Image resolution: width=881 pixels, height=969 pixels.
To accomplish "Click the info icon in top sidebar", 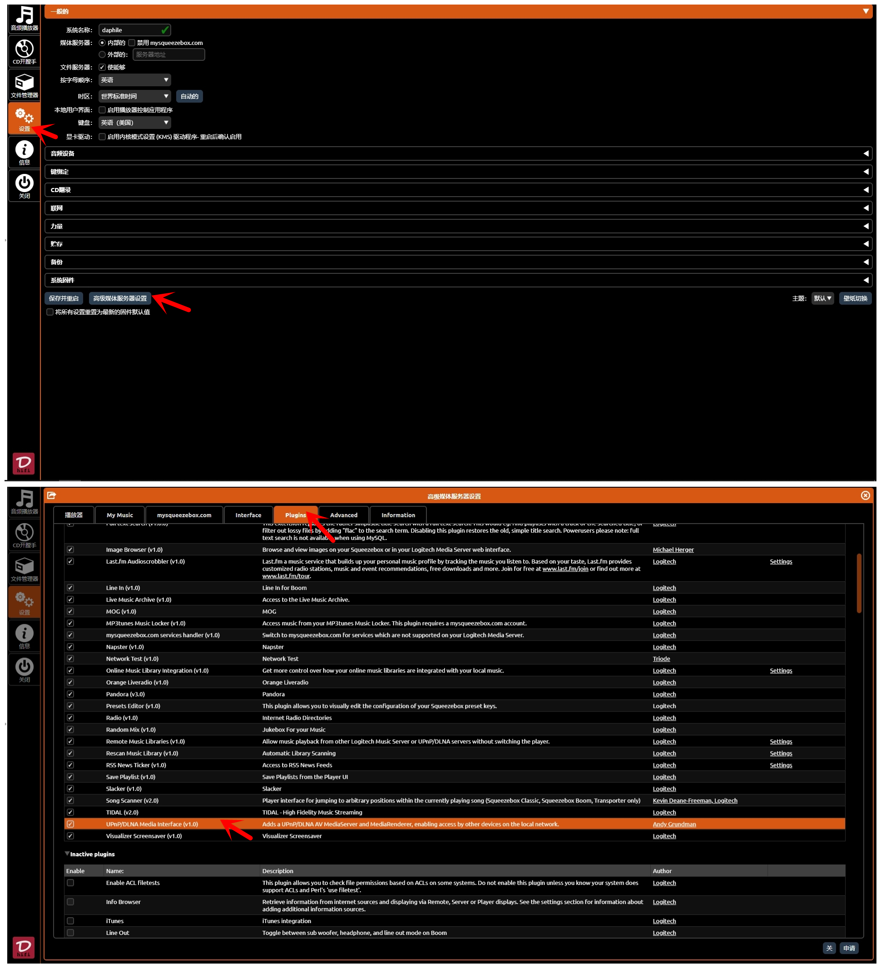I will point(24,153).
